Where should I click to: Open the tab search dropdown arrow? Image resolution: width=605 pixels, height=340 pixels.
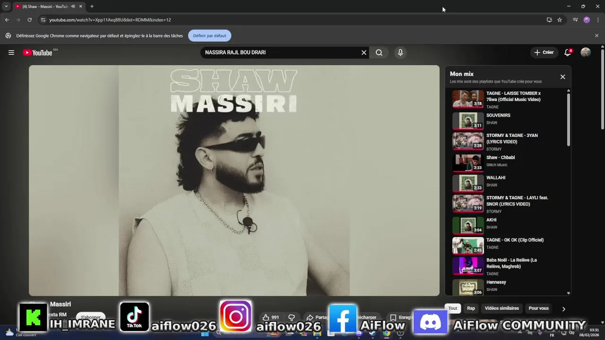tap(6, 6)
